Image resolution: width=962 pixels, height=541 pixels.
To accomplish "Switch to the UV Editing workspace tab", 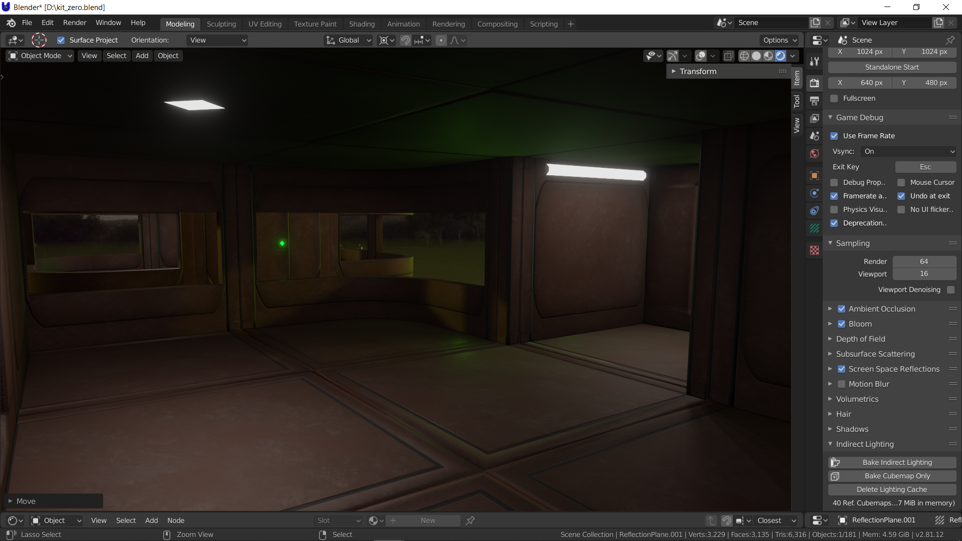I will [x=265, y=24].
